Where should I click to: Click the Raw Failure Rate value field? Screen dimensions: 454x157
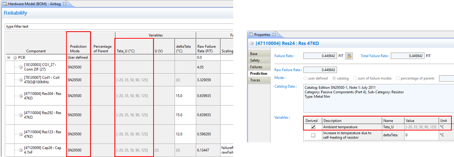[x=320, y=70]
